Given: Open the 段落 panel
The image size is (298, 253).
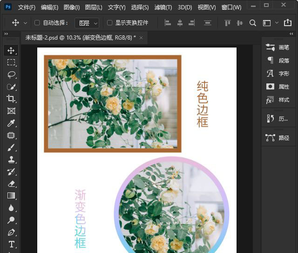Looking at the screenshot, I should (278, 61).
